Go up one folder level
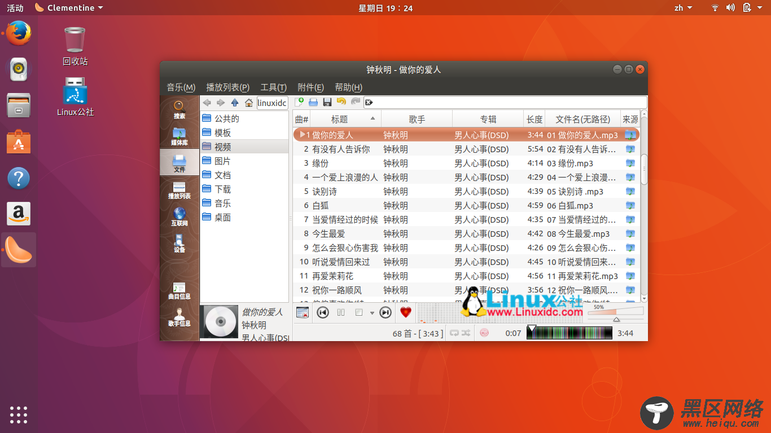 [x=235, y=103]
